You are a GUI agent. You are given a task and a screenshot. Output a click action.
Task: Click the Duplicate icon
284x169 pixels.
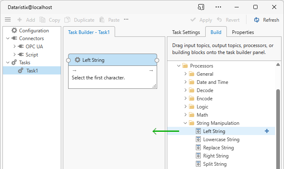pos(67,20)
